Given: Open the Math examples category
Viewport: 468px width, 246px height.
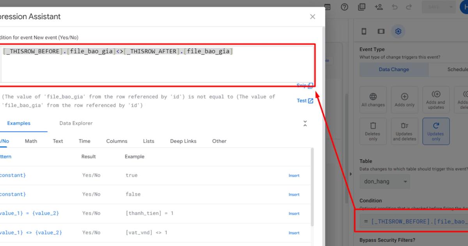Looking at the screenshot, I should [x=31, y=141].
